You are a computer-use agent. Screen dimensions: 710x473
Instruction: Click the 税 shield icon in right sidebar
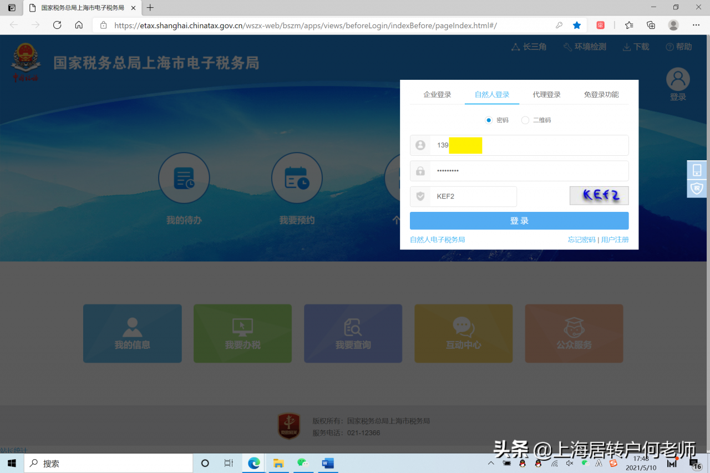(x=697, y=189)
